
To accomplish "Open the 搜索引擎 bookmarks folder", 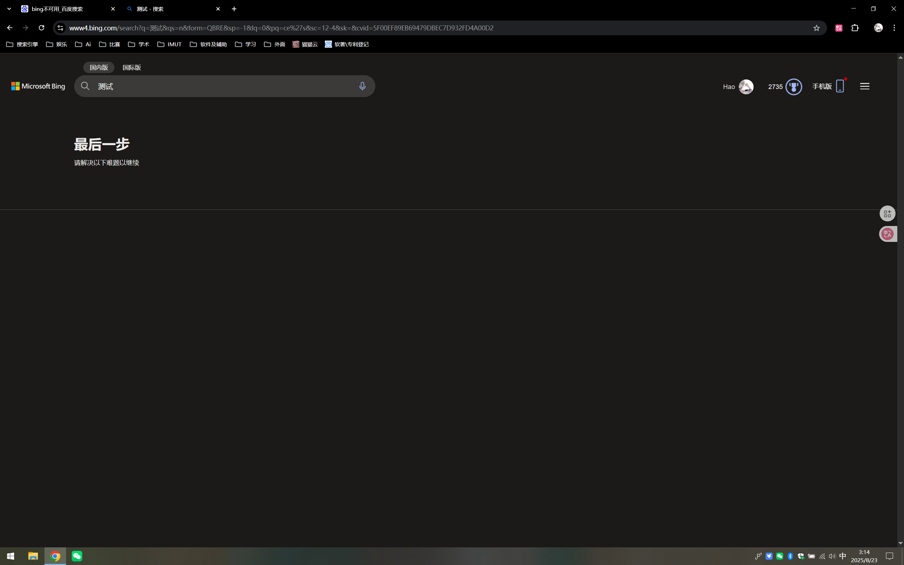I will (22, 44).
